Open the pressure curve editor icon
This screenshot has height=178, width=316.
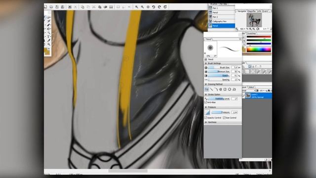(x=207, y=112)
